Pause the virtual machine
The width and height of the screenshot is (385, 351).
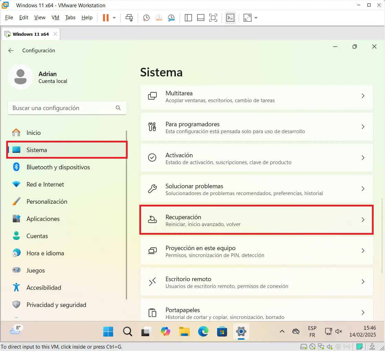pyautogui.click(x=106, y=18)
